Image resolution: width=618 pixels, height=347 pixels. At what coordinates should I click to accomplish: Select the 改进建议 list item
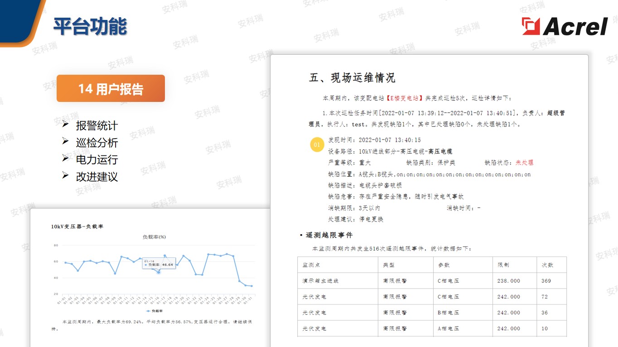point(97,177)
